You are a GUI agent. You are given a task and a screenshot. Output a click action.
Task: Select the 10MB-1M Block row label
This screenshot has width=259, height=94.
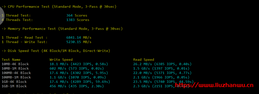click(15, 68)
